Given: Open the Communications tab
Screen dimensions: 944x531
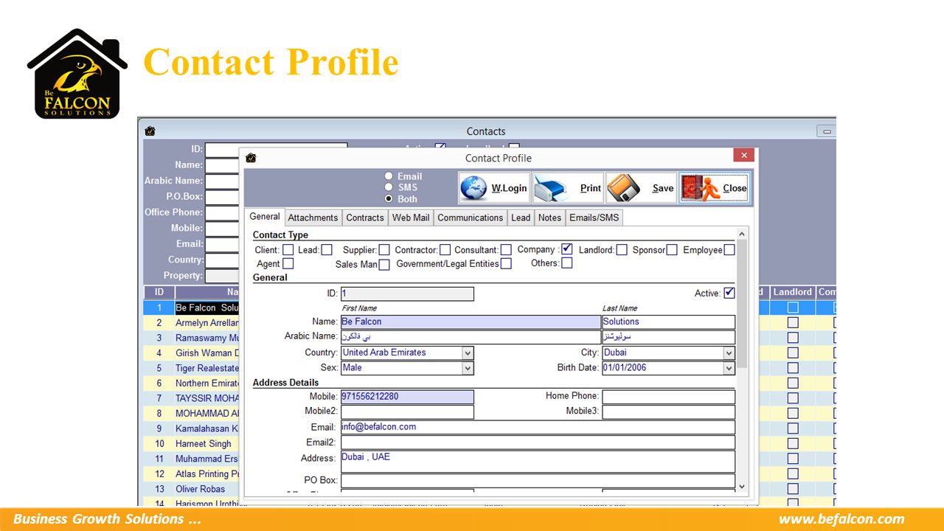Looking at the screenshot, I should tap(470, 218).
